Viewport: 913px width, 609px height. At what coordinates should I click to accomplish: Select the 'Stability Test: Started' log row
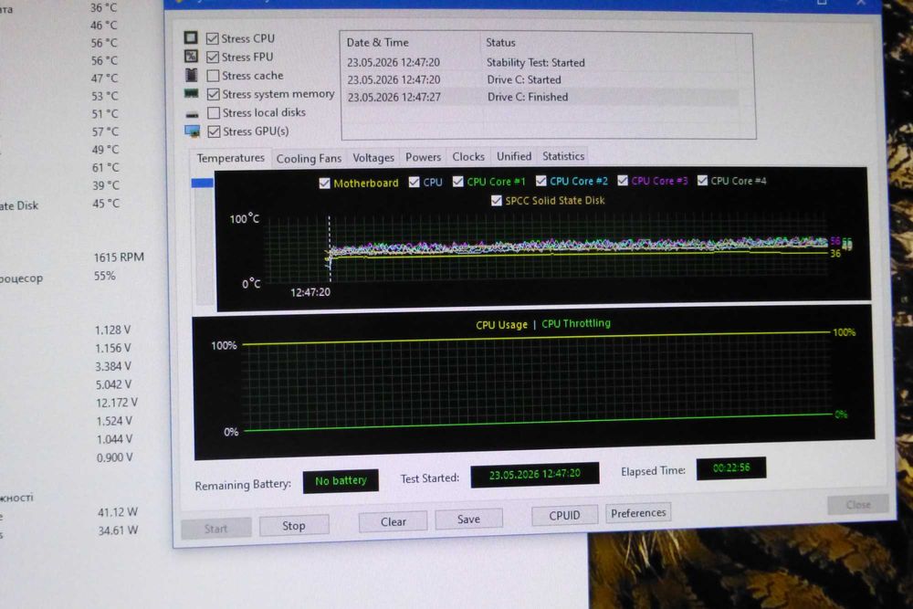click(541, 62)
